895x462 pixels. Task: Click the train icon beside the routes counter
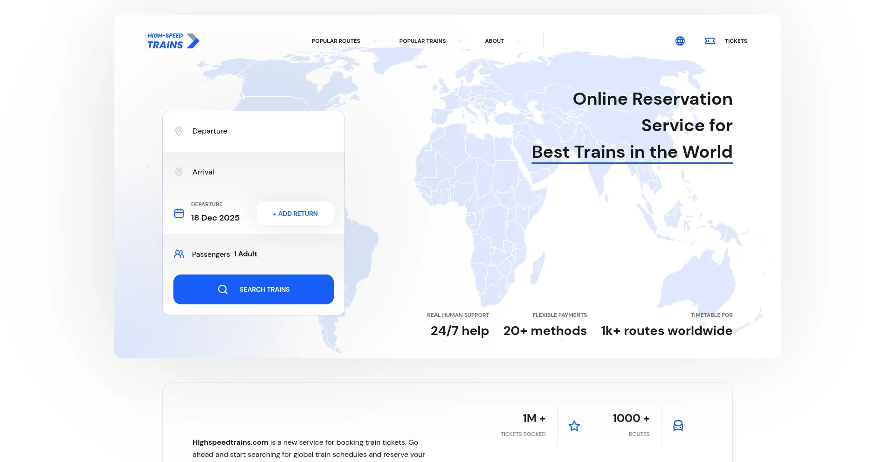click(678, 426)
